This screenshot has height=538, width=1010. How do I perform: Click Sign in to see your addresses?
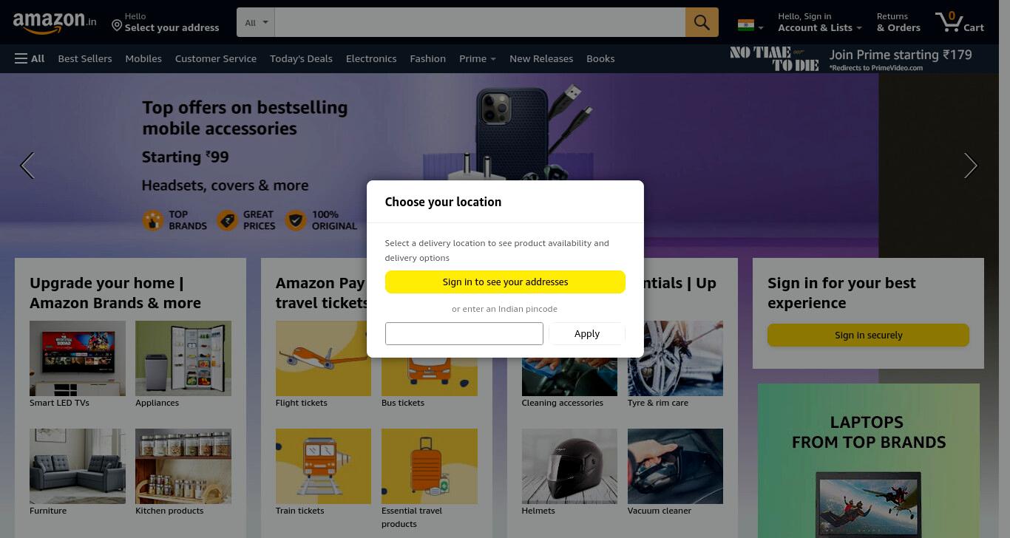coord(505,282)
